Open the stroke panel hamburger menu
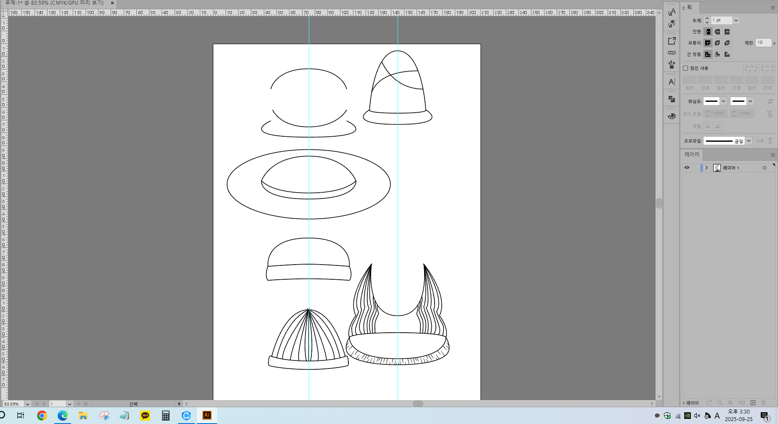This screenshot has height=424, width=778. [x=773, y=8]
